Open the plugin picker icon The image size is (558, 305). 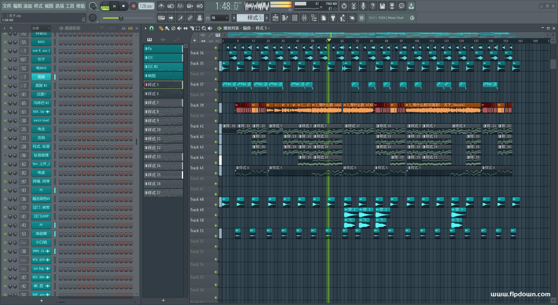[x=333, y=18]
